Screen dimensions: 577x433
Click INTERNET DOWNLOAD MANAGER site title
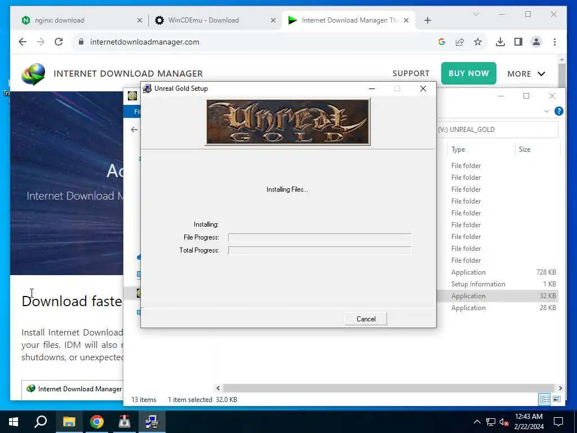tap(128, 74)
